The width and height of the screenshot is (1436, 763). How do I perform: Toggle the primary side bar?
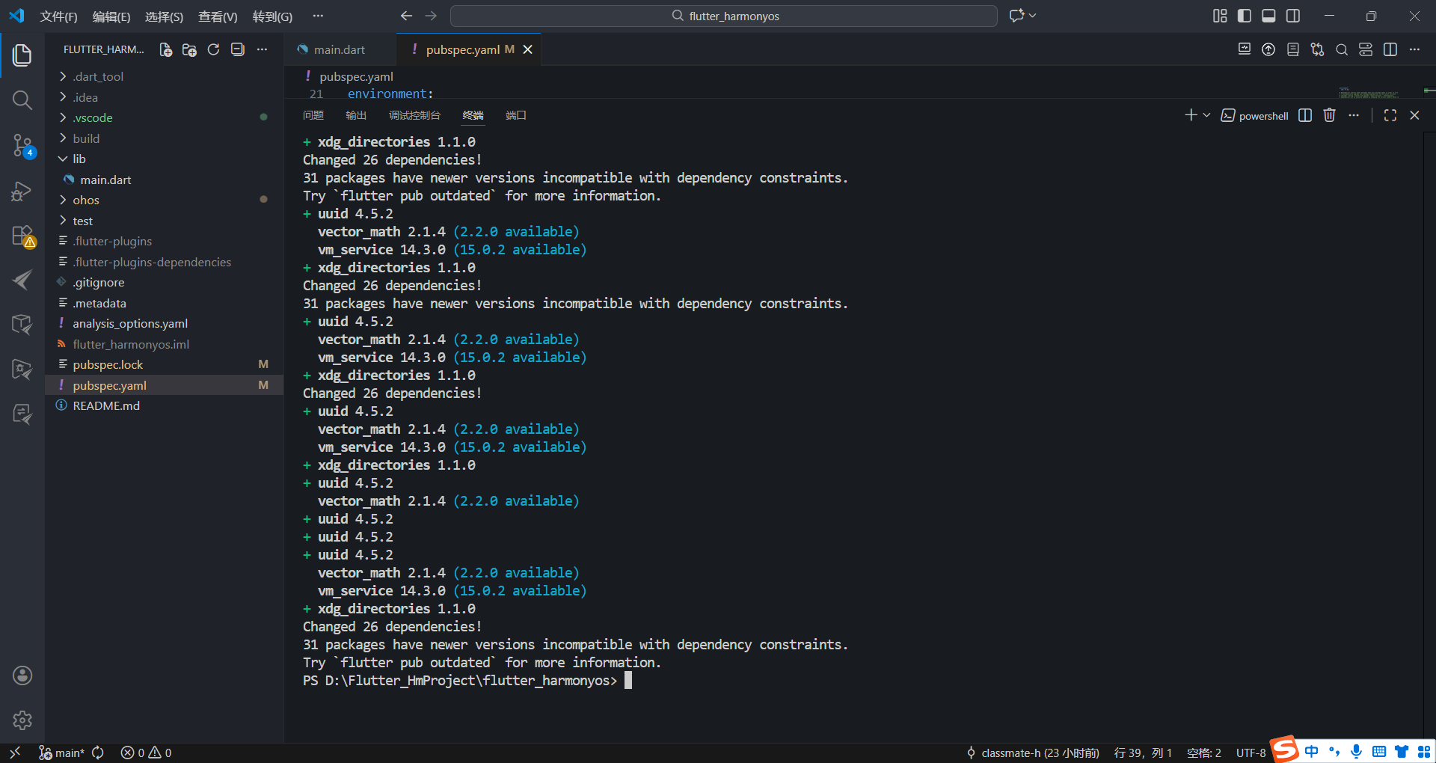coord(1245,16)
